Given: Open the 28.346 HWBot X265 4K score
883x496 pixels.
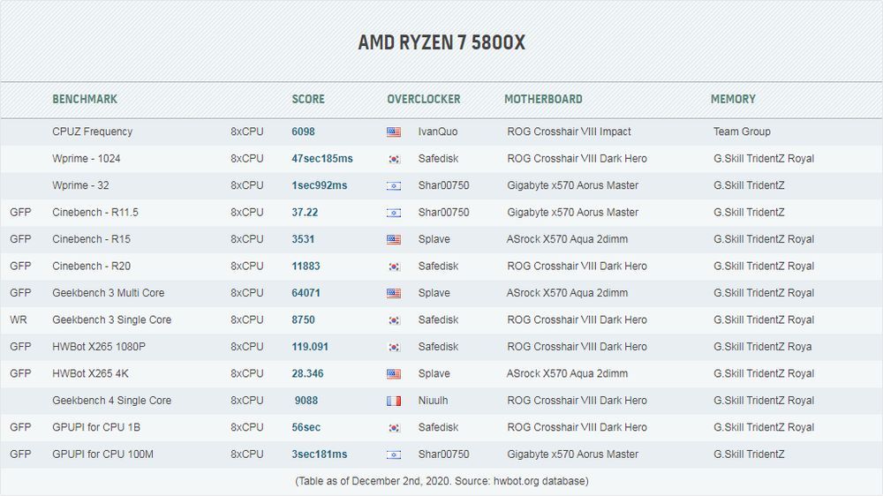Looking at the screenshot, I should click(x=307, y=374).
